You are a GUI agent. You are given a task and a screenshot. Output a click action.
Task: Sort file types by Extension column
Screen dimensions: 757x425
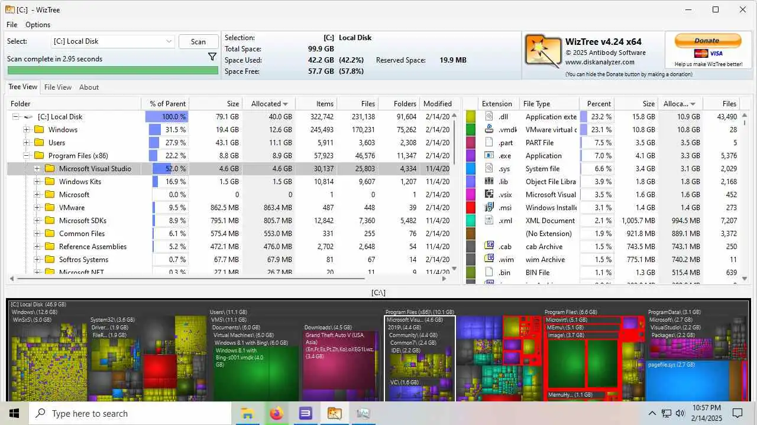pos(497,104)
